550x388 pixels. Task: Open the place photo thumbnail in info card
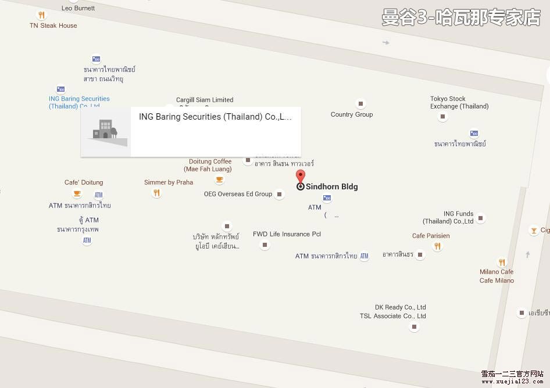[106, 132]
